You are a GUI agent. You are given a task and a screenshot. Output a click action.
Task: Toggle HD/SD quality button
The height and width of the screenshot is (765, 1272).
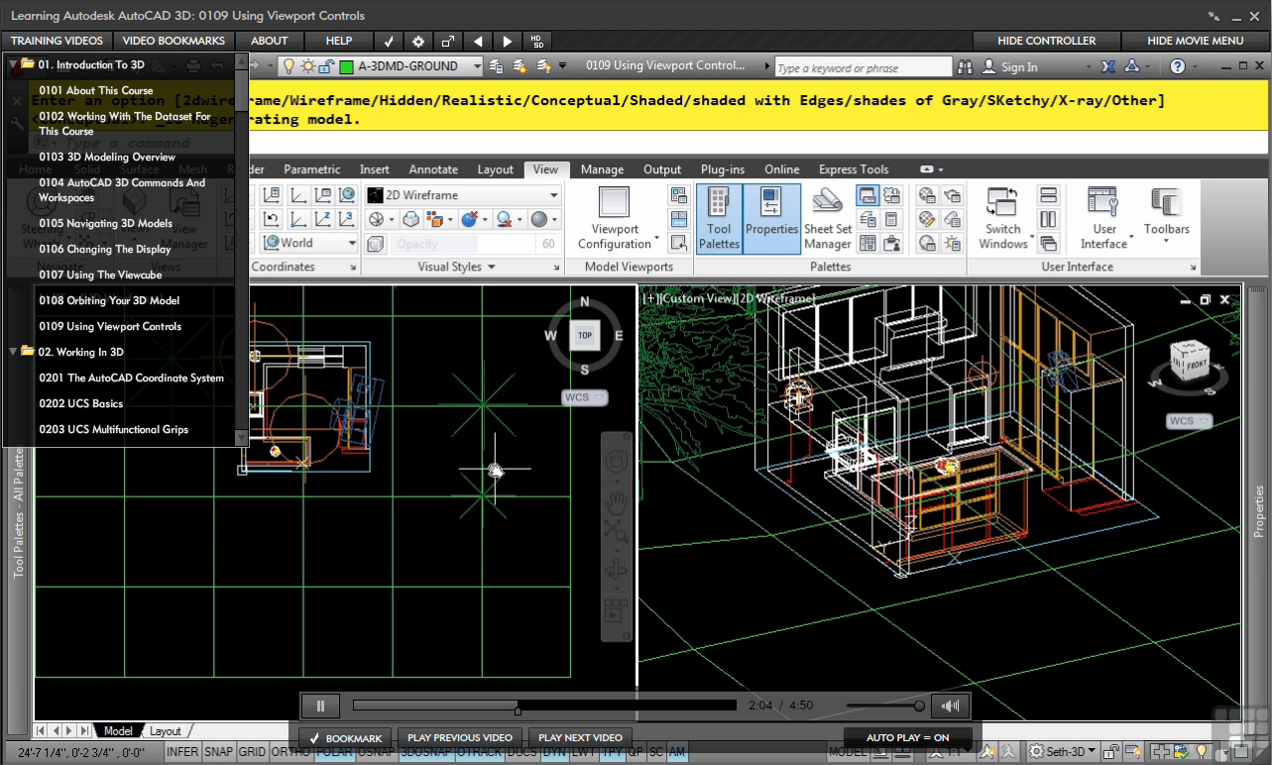(537, 41)
